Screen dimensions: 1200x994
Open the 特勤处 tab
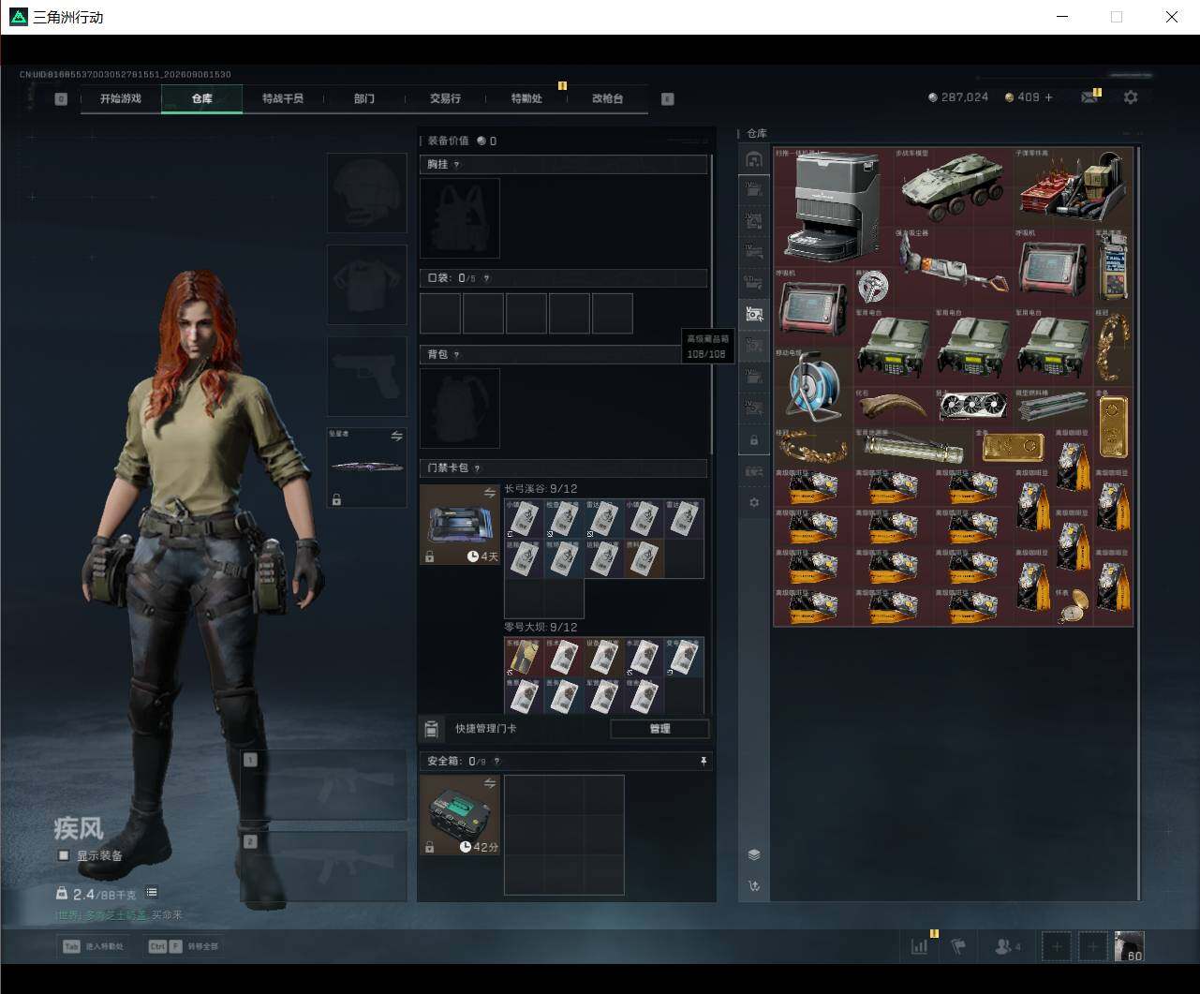pyautogui.click(x=526, y=98)
